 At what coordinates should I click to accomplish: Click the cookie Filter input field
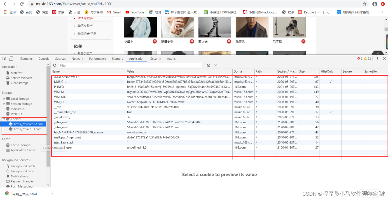[x=130, y=65]
